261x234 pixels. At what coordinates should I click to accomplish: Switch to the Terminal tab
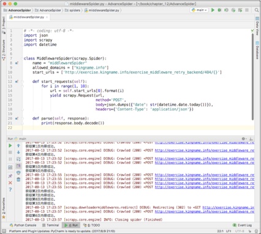click(x=50, y=225)
